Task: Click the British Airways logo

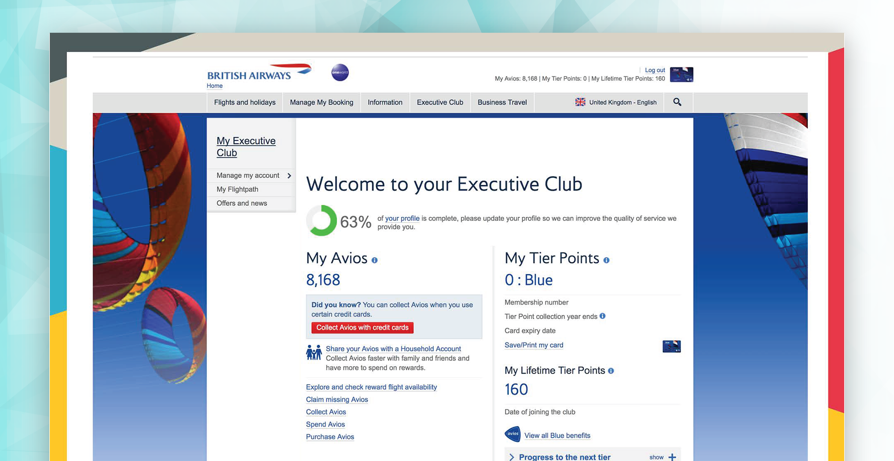Action: click(259, 73)
